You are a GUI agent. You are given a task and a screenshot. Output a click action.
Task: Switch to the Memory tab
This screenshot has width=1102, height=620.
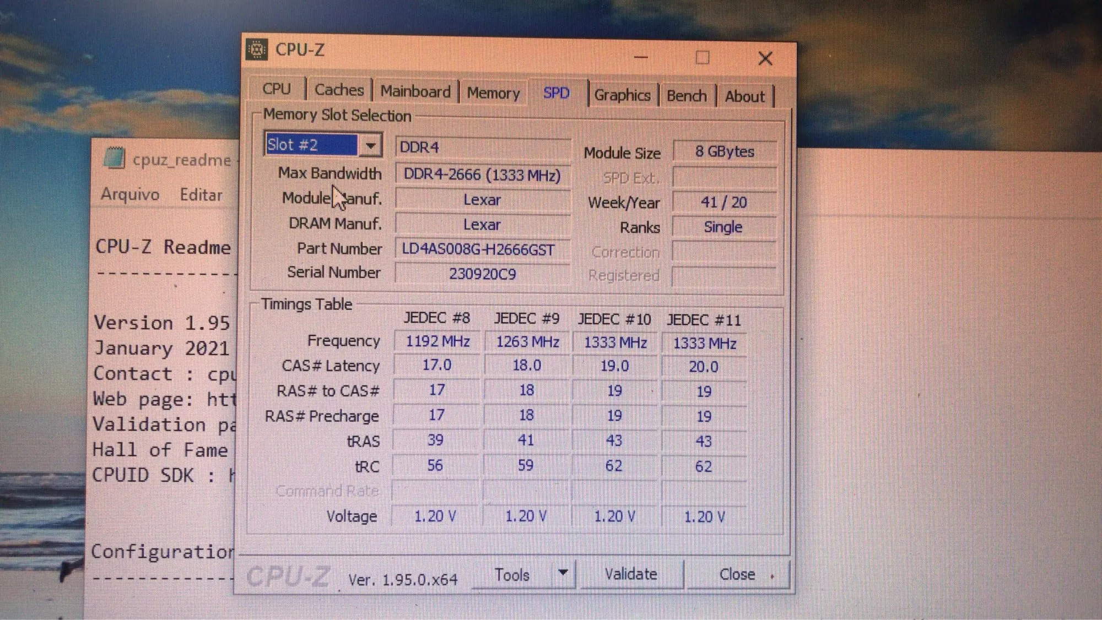pyautogui.click(x=493, y=93)
